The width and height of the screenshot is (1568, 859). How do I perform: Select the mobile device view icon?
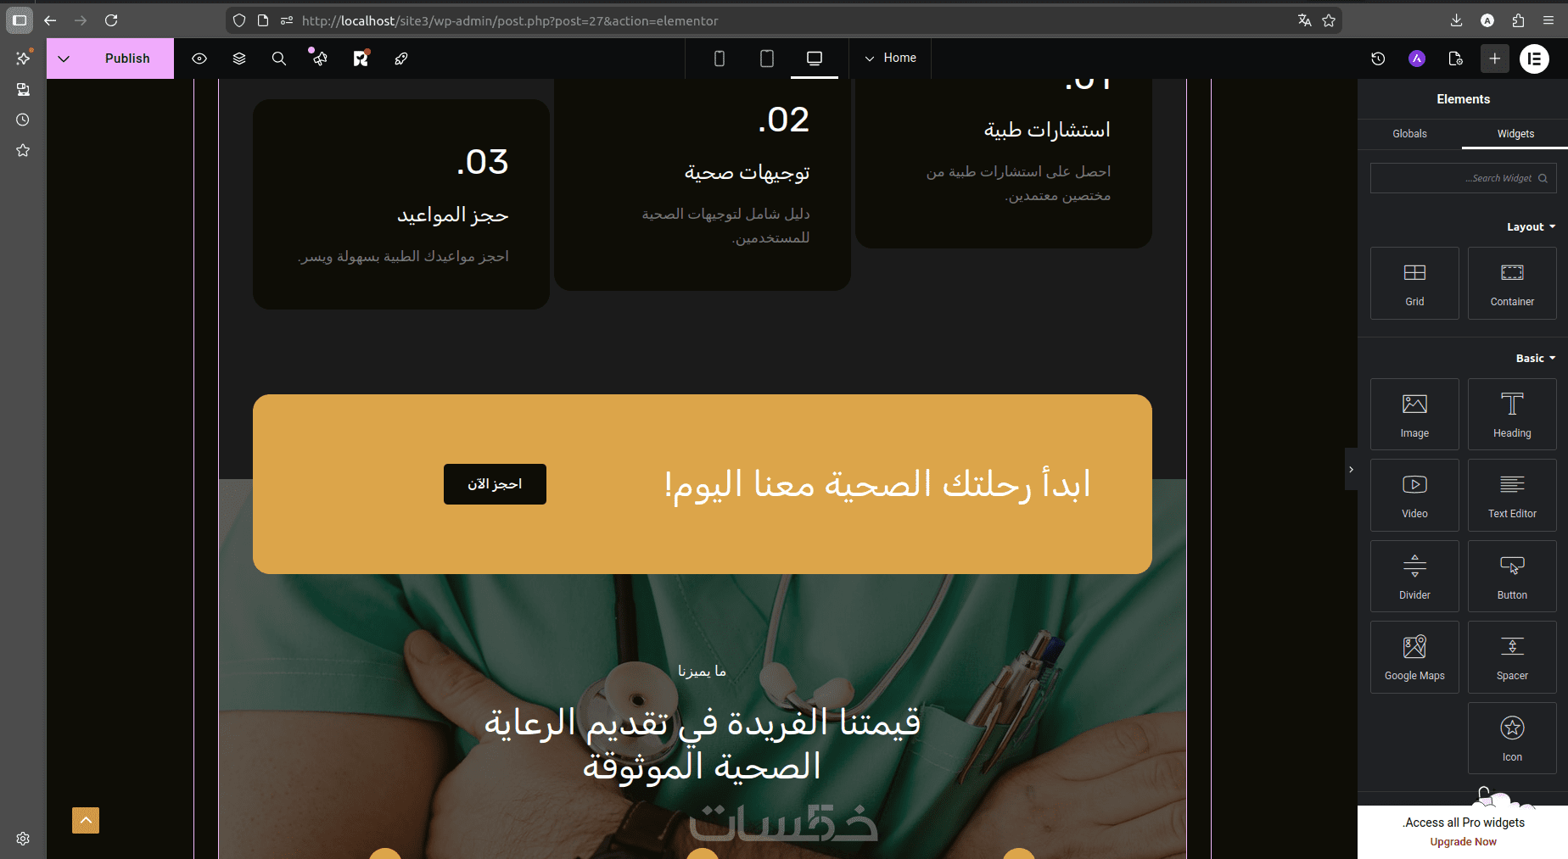tap(720, 59)
